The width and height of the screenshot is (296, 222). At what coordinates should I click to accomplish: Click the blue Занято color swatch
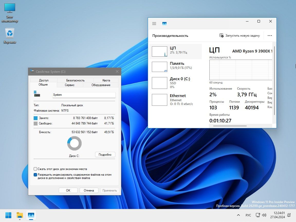coord(35,118)
